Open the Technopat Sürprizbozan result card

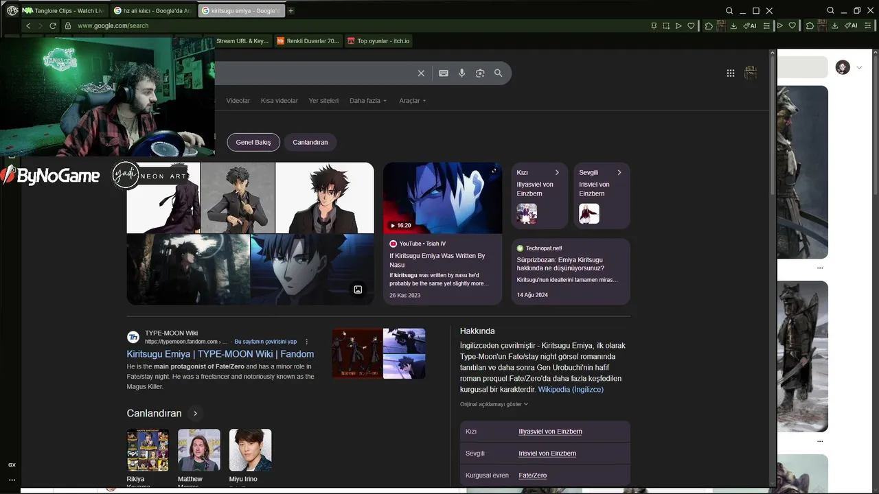pos(571,271)
